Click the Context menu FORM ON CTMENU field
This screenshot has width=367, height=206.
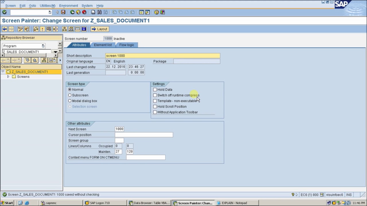pyautogui.click(x=146, y=157)
